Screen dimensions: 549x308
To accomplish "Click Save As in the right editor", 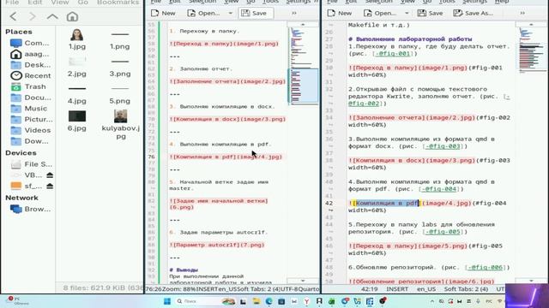I will [x=474, y=14].
